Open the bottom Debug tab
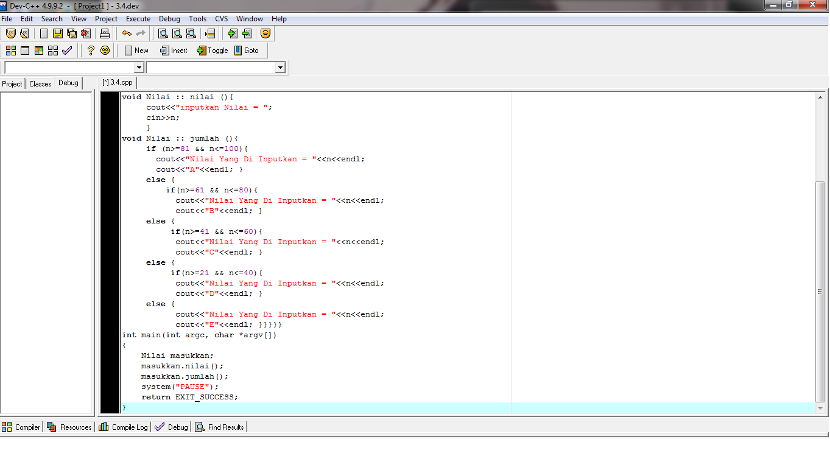Image resolution: width=830 pixels, height=470 pixels. click(171, 427)
